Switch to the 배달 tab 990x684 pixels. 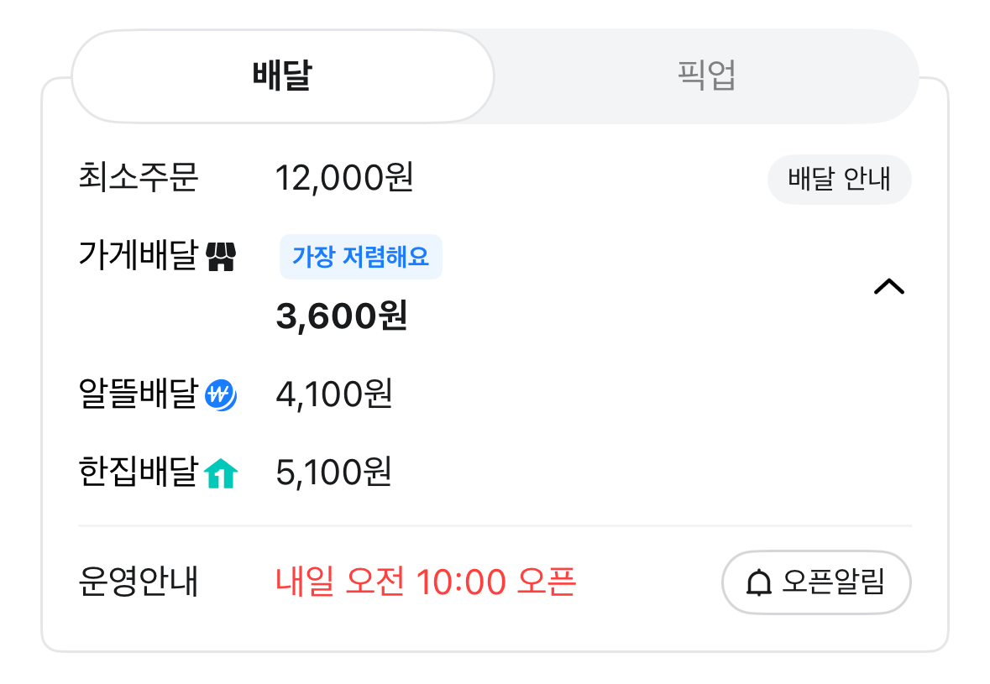click(x=282, y=76)
